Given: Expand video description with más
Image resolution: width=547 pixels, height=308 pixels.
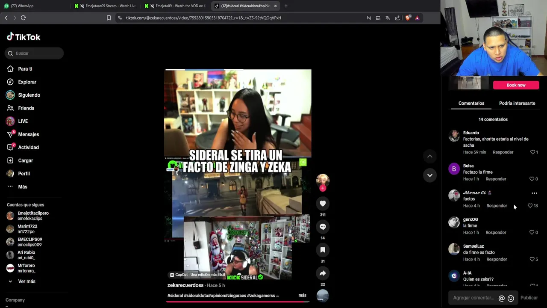Looking at the screenshot, I should pyautogui.click(x=302, y=296).
